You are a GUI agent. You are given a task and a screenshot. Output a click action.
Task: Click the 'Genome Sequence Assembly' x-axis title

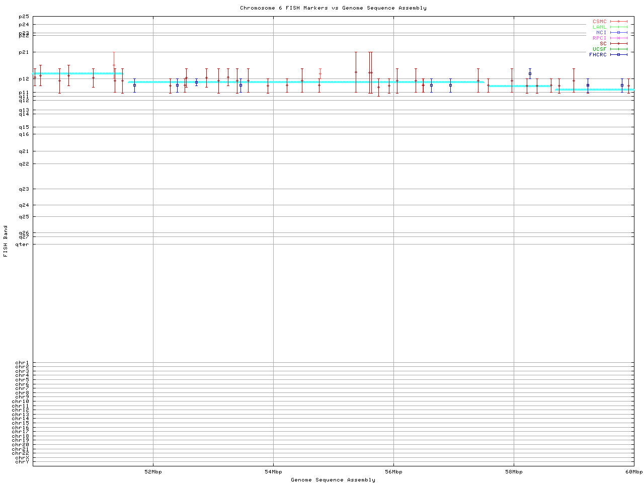click(333, 480)
